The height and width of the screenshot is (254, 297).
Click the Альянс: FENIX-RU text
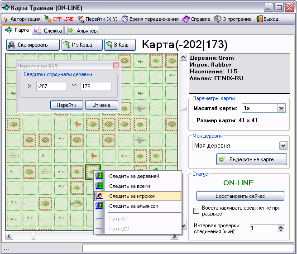click(x=216, y=78)
